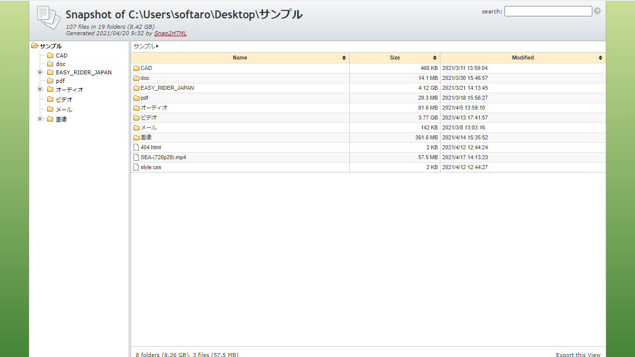Select EASY_RIDER_JAPAN label in folder tree
This screenshot has width=635, height=357.
pos(83,72)
